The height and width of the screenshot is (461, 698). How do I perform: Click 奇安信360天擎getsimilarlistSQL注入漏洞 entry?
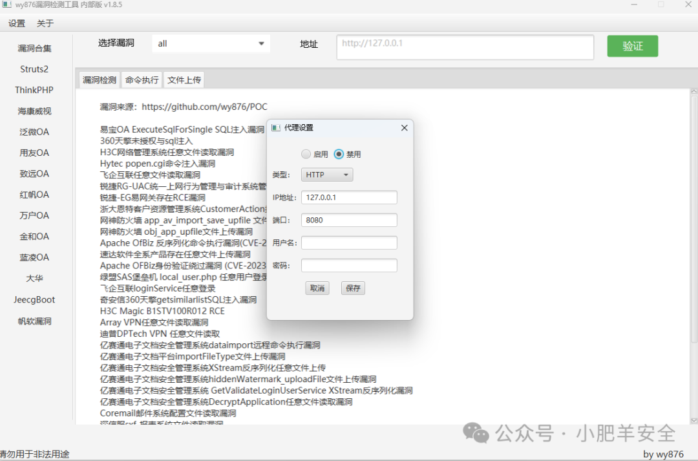pos(178,300)
